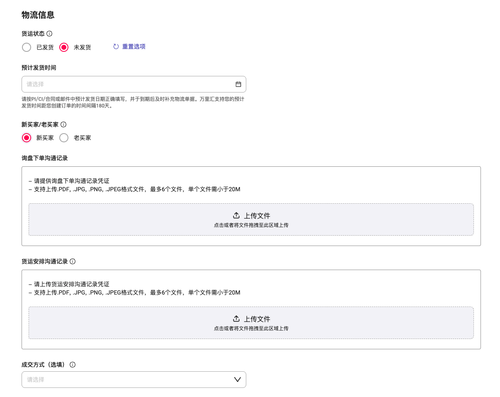
Task: Select the 已发货 radio option
Action: click(x=27, y=47)
